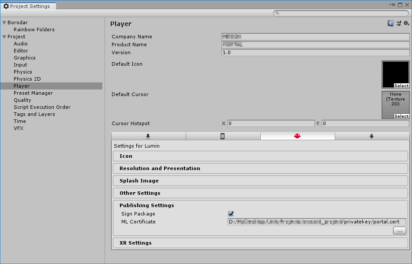Click the black Default Icon preview
This screenshot has width=412, height=264.
point(395,74)
